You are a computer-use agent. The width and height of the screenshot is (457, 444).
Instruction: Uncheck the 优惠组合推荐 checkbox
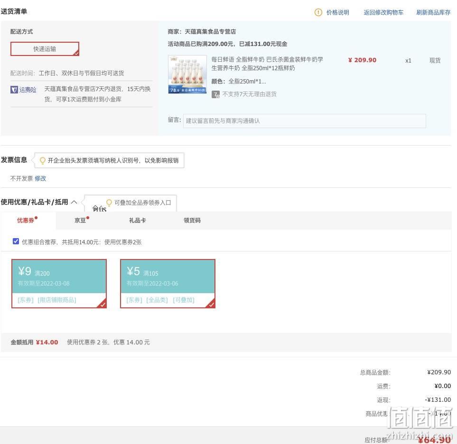16,241
